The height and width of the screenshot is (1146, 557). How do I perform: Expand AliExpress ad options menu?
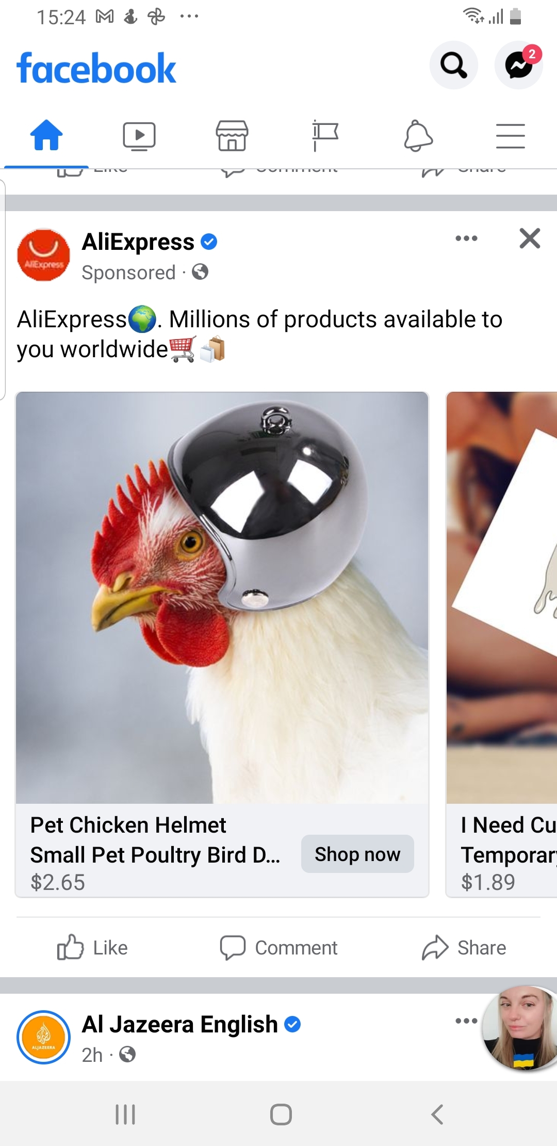tap(466, 238)
